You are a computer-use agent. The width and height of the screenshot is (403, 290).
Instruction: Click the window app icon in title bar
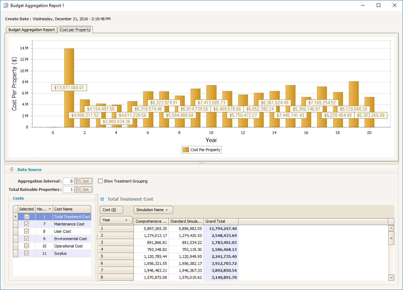(6, 6)
